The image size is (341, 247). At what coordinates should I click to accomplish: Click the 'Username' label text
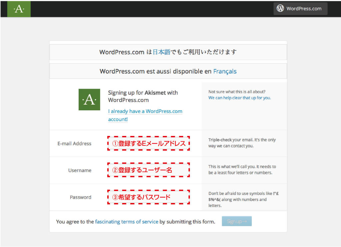tap(80, 170)
